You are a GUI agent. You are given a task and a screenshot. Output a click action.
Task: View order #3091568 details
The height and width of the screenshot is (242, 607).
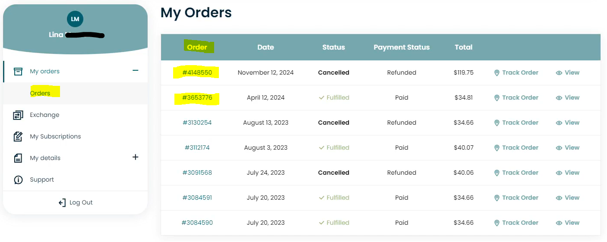point(568,173)
